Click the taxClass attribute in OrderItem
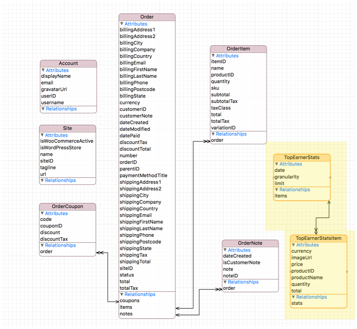Image resolution: width=357 pixels, height=329 pixels. 221,108
